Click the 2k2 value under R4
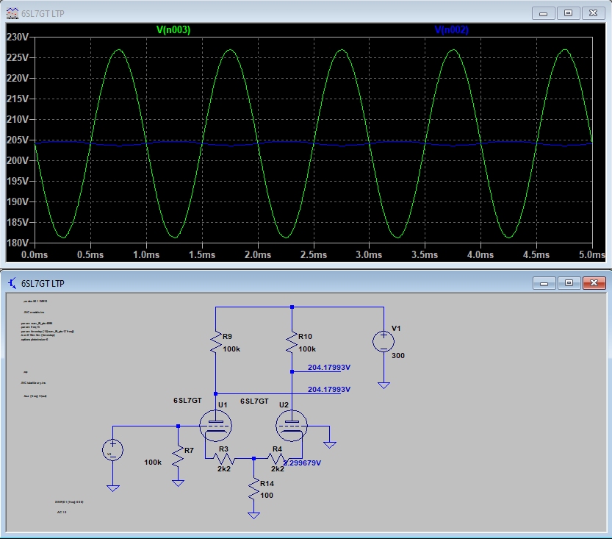The image size is (612, 539). (x=278, y=468)
